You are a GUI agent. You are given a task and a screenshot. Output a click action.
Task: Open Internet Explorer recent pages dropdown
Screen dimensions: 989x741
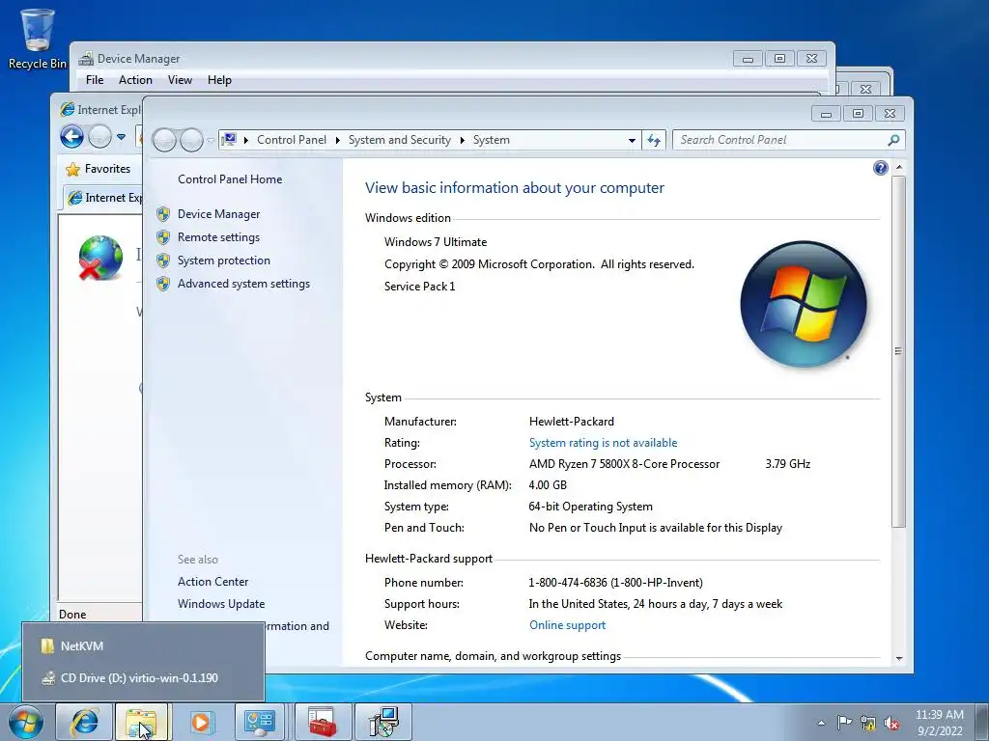(x=121, y=137)
